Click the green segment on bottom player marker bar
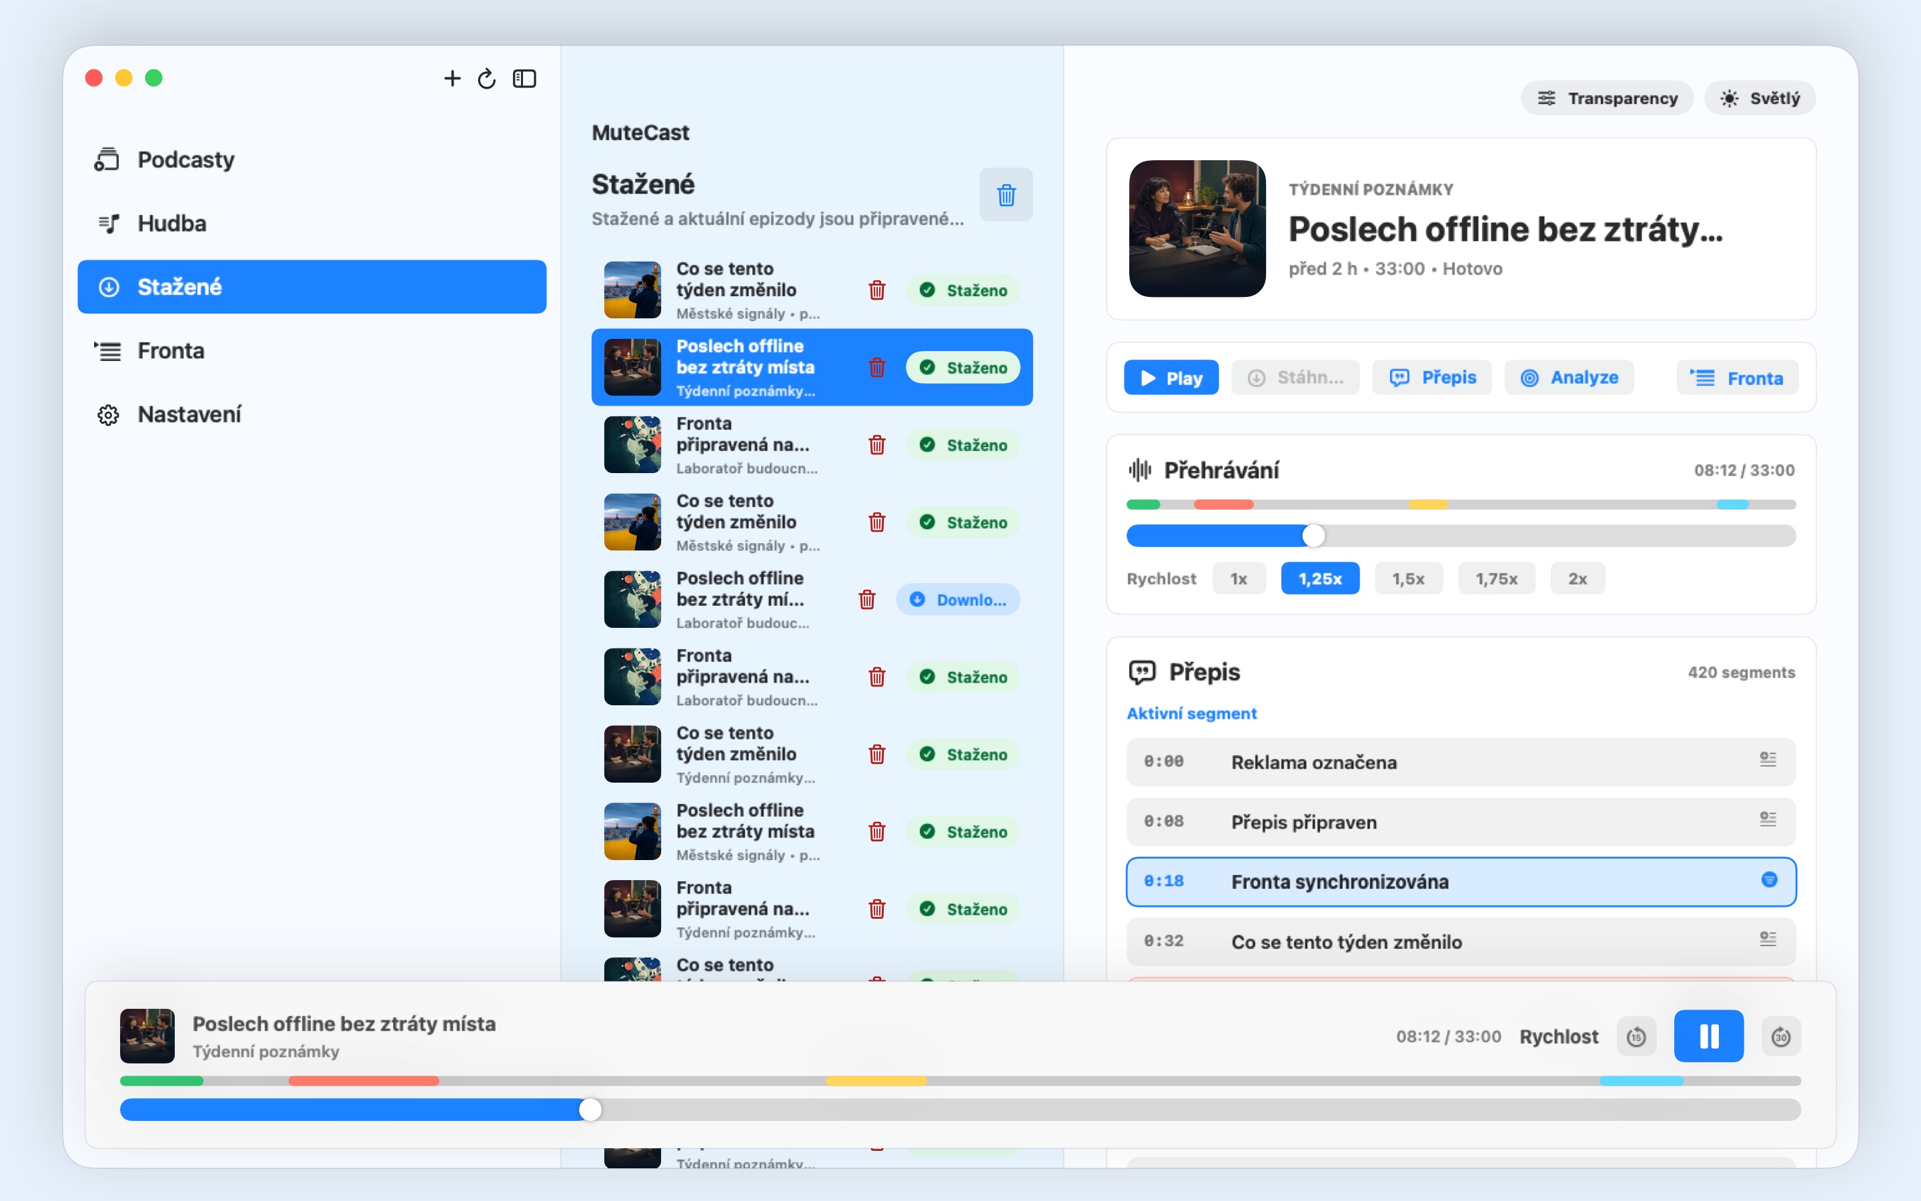This screenshot has height=1201, width=1921. click(x=161, y=1081)
